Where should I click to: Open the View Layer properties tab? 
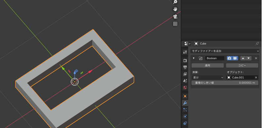[185, 74]
